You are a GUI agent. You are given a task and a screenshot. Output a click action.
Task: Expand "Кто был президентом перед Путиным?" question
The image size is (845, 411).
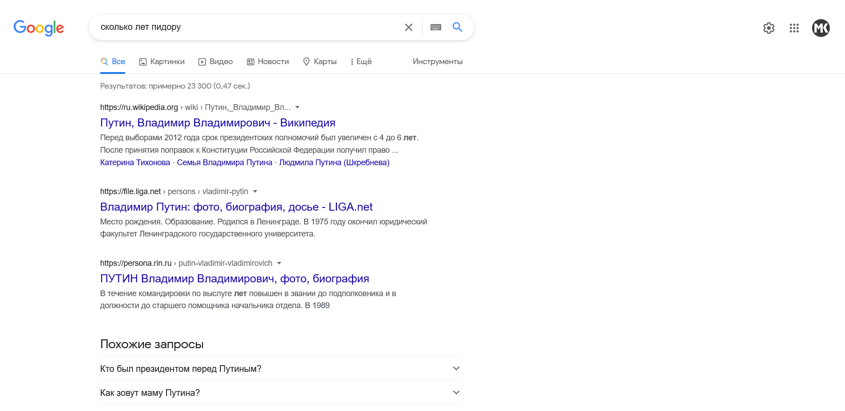[456, 368]
